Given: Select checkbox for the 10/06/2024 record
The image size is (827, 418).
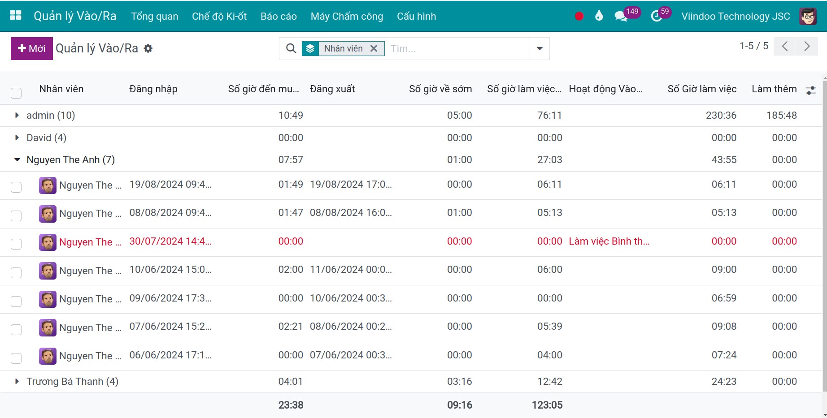Looking at the screenshot, I should (16, 272).
